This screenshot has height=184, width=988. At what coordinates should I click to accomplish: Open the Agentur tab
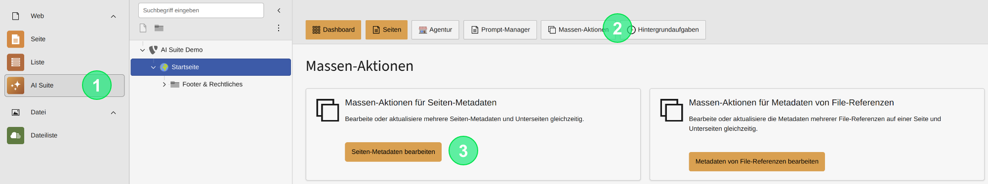click(435, 30)
